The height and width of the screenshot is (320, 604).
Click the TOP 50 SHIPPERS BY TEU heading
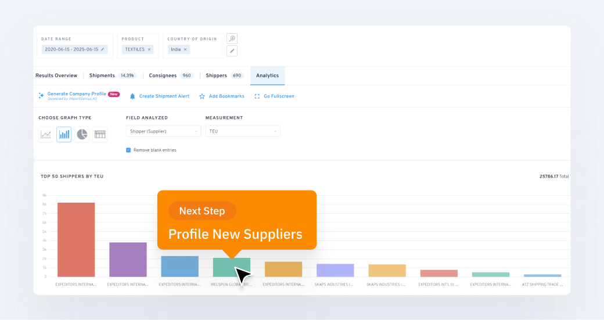pos(72,177)
